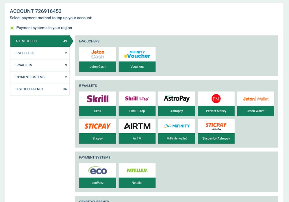Choose the AIRTM logo

137,126
